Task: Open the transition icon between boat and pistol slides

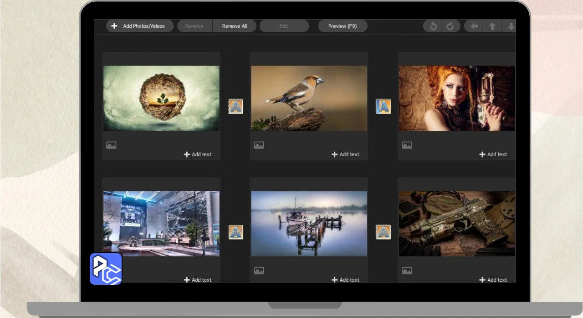Action: click(383, 232)
